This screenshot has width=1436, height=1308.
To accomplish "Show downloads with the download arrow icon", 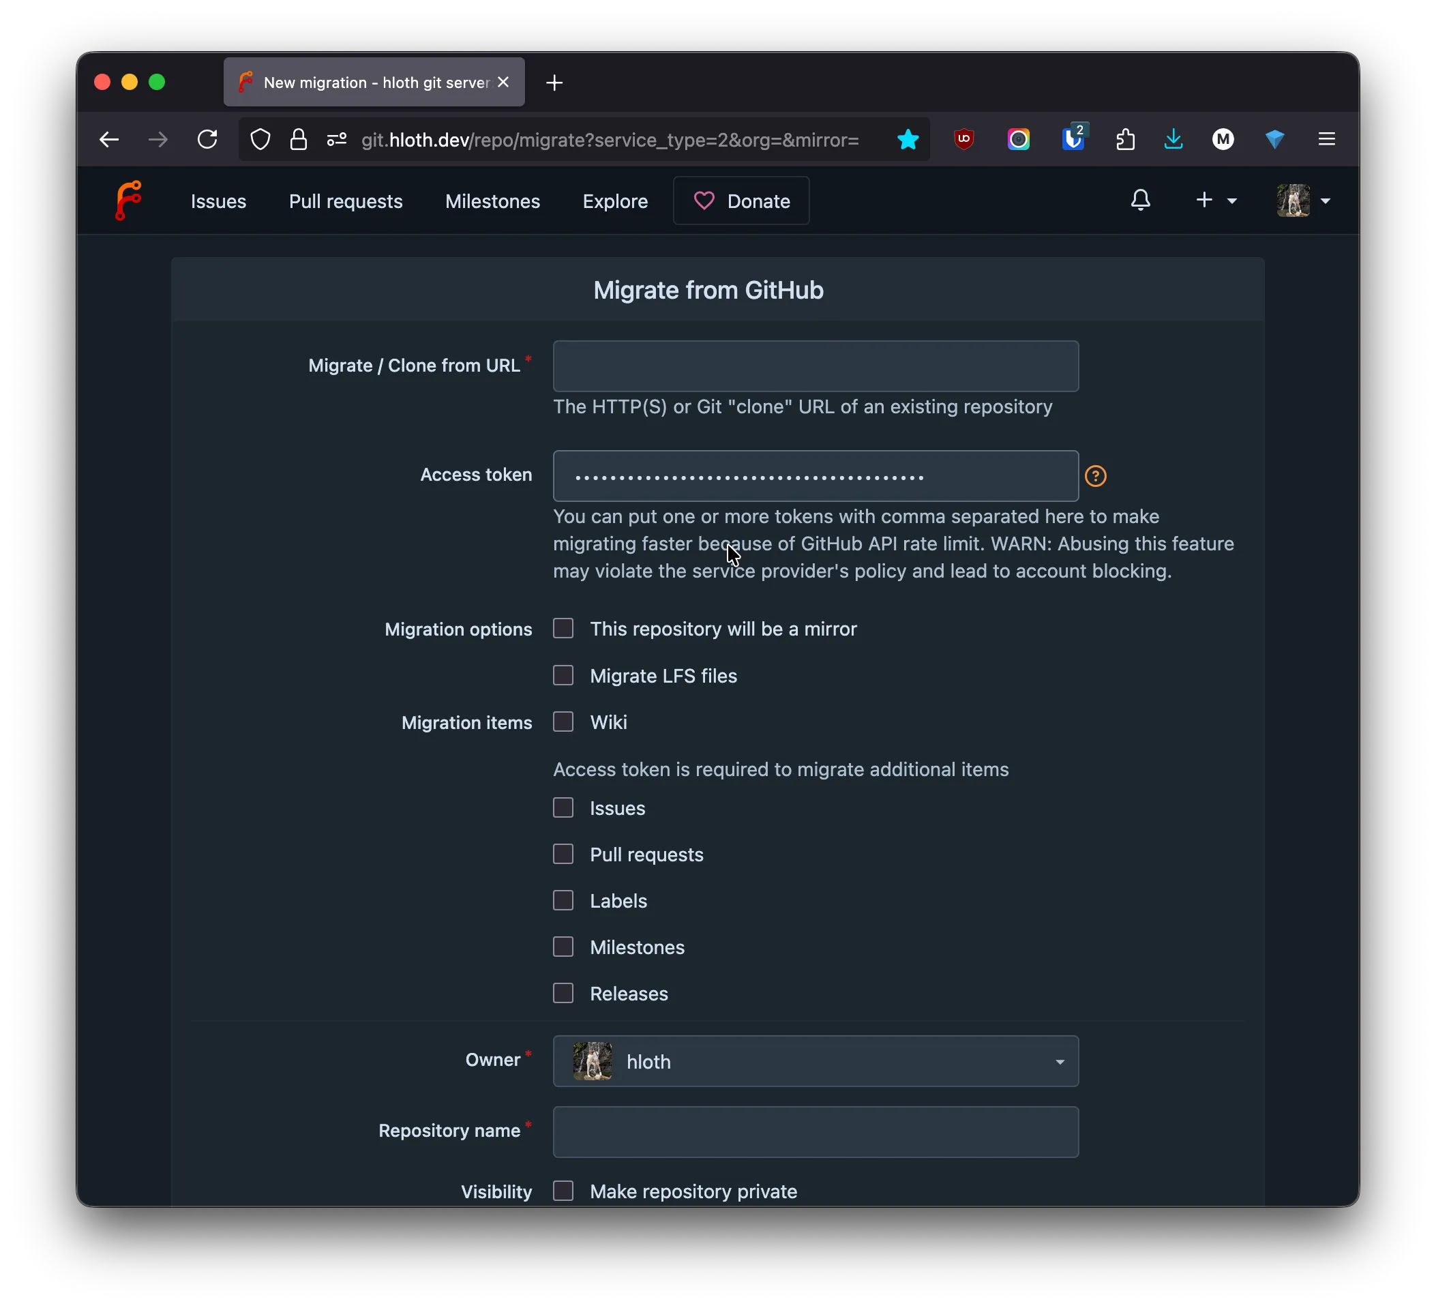I will 1174,140.
